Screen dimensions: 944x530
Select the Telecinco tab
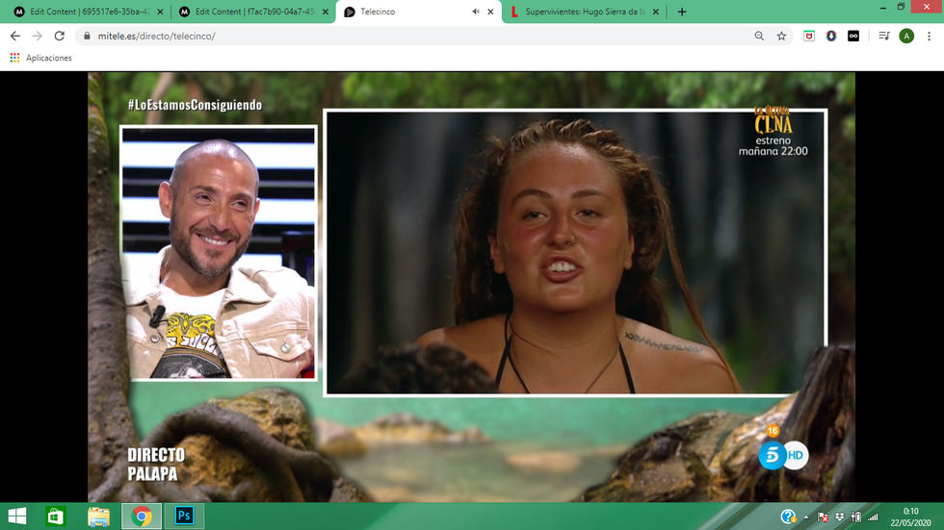coord(418,12)
